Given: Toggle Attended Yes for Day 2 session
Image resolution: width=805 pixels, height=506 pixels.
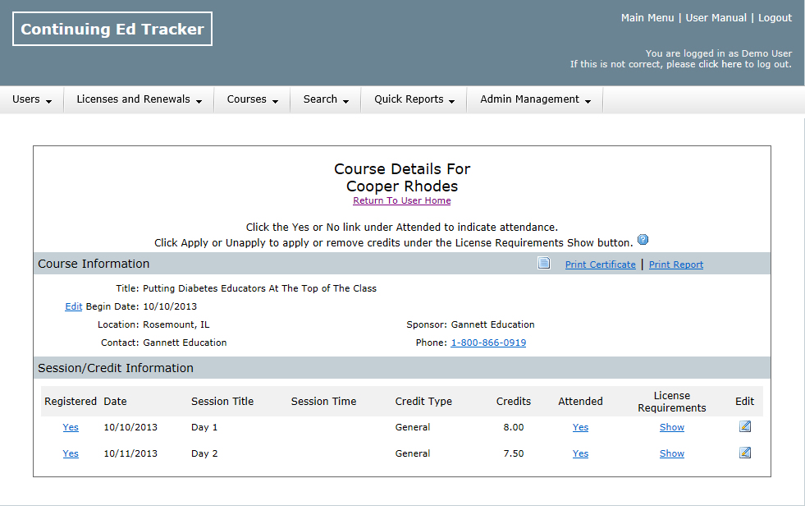Looking at the screenshot, I should click(x=580, y=453).
